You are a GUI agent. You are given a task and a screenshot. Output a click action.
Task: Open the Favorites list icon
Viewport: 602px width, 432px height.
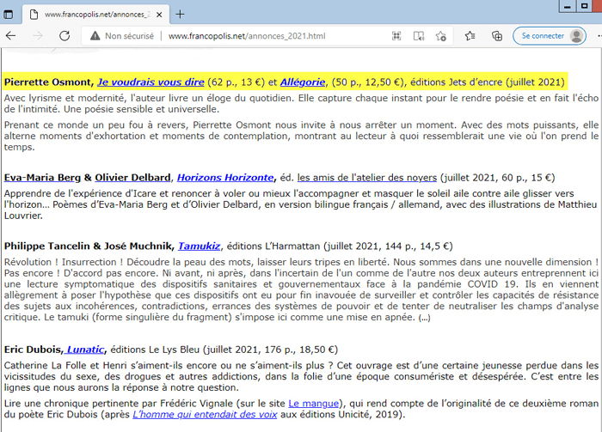click(x=470, y=36)
